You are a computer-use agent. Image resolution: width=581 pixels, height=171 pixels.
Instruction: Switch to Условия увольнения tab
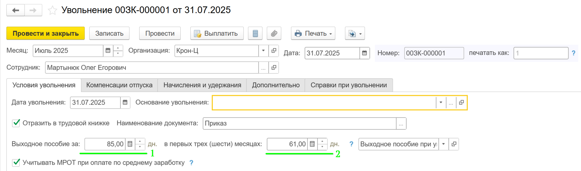[44, 85]
